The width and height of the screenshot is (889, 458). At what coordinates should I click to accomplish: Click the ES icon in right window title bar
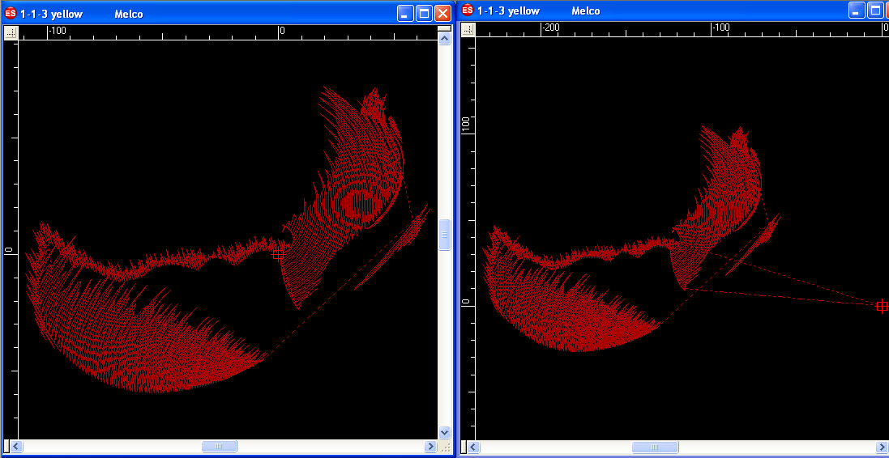click(468, 11)
